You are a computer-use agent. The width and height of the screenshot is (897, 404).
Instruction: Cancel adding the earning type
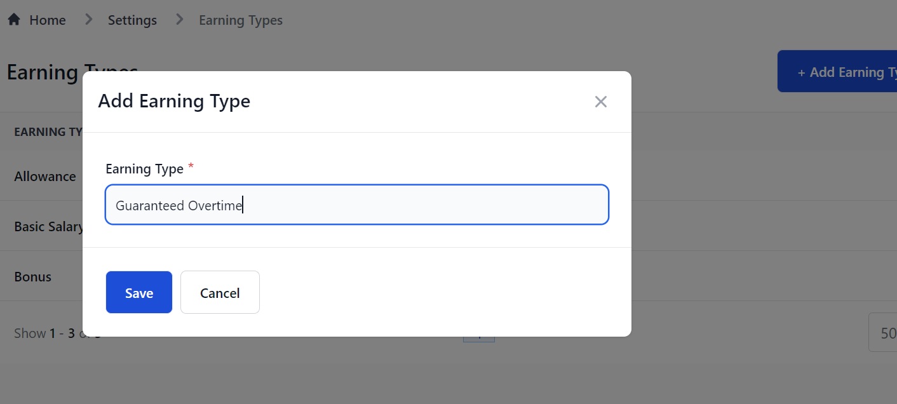[x=220, y=293]
